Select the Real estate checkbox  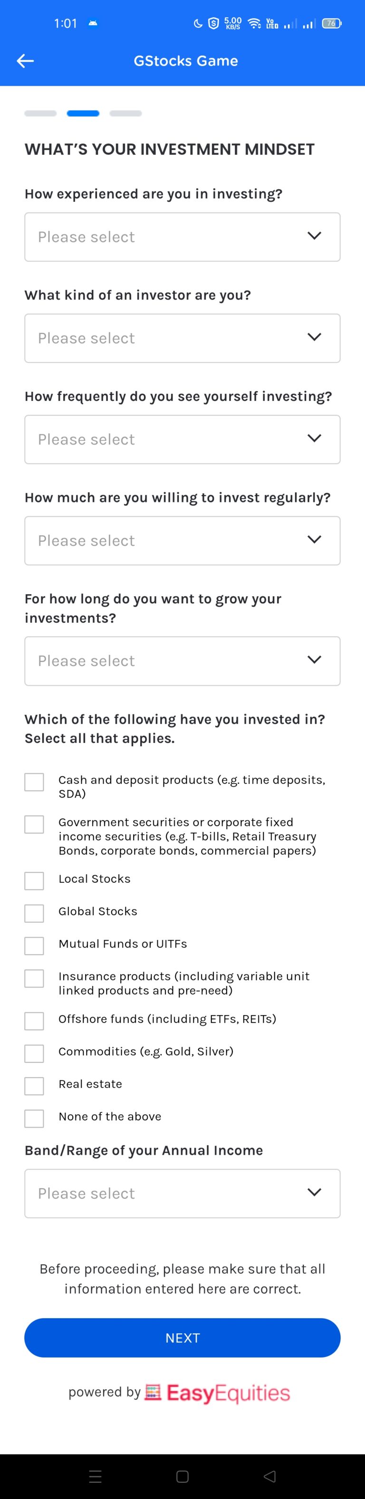[x=34, y=1086]
